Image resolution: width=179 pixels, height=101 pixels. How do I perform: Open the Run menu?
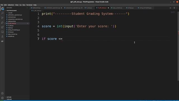click(24, 5)
